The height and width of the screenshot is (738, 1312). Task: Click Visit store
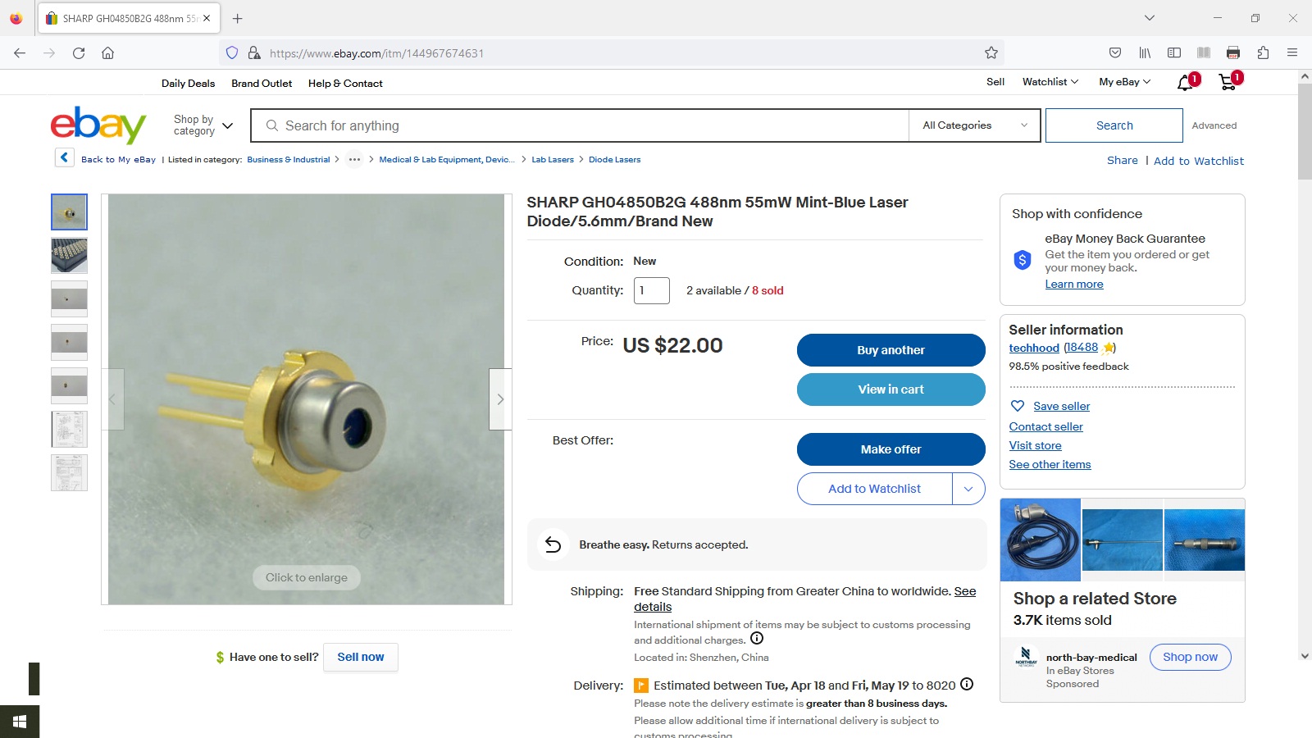[x=1035, y=445]
